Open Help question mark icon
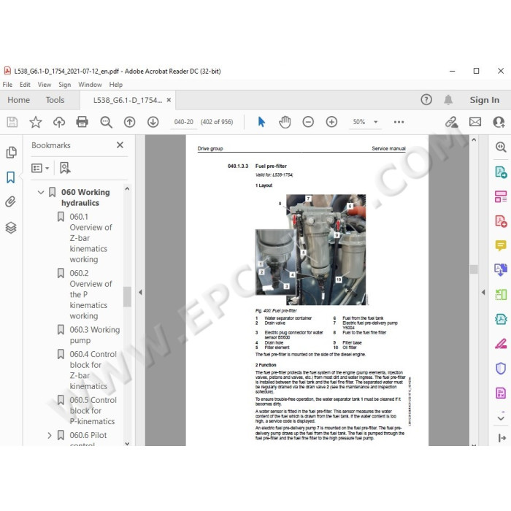This screenshot has width=511, height=511. coord(426,100)
